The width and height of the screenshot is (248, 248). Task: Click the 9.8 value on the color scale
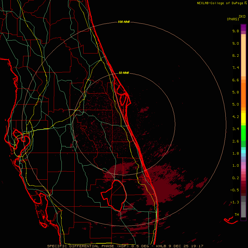click(x=236, y=31)
